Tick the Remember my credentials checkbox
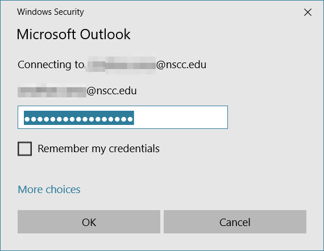The width and height of the screenshot is (324, 251). [x=24, y=149]
